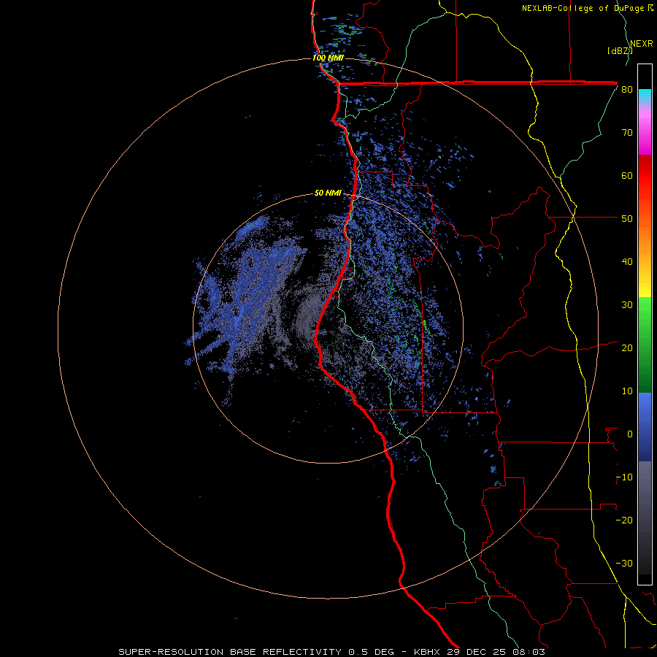657x657 pixels.
Task: Click the "[dBZ]" unit label
Action: tap(620, 51)
